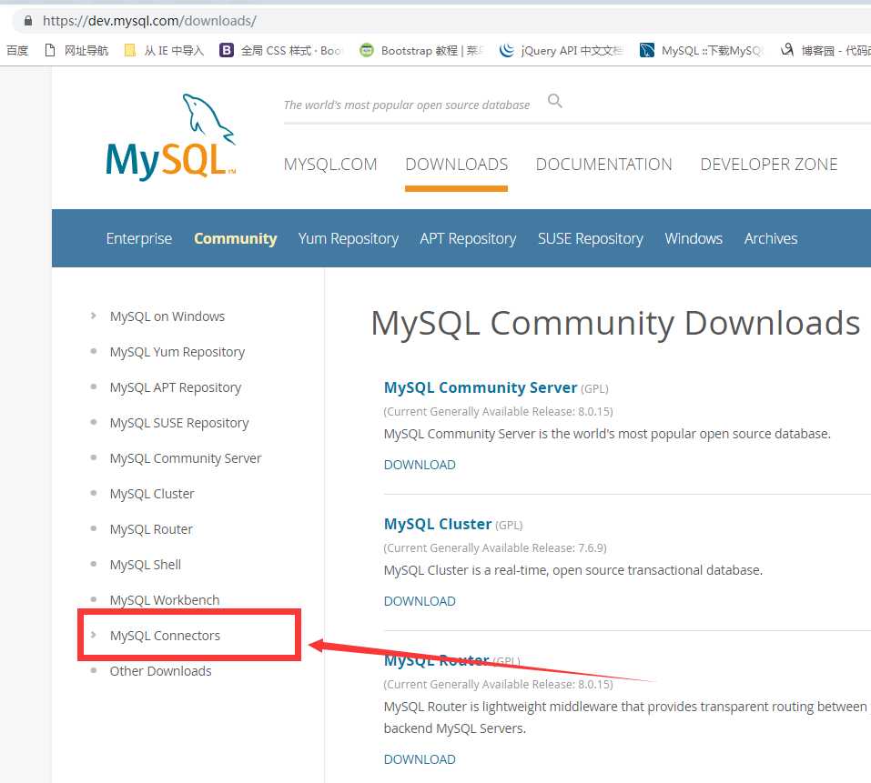Image resolution: width=871 pixels, height=783 pixels.
Task: Click DOWNLOAD under MySQL Community Server
Action: click(420, 465)
